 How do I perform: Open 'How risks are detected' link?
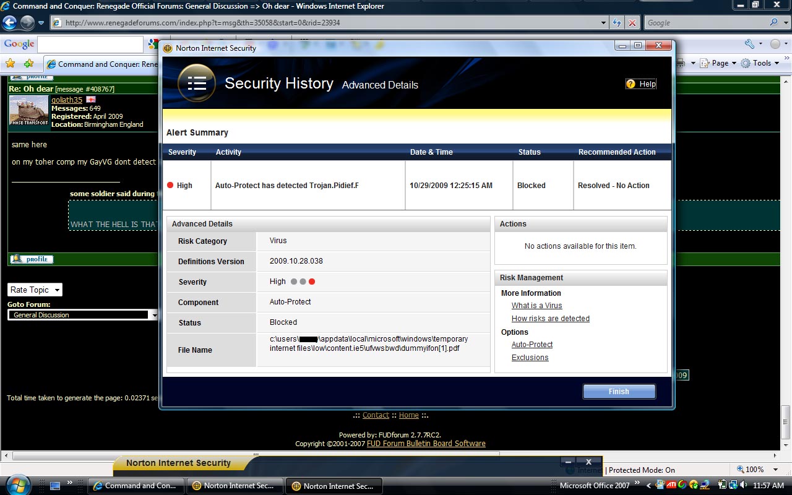550,319
